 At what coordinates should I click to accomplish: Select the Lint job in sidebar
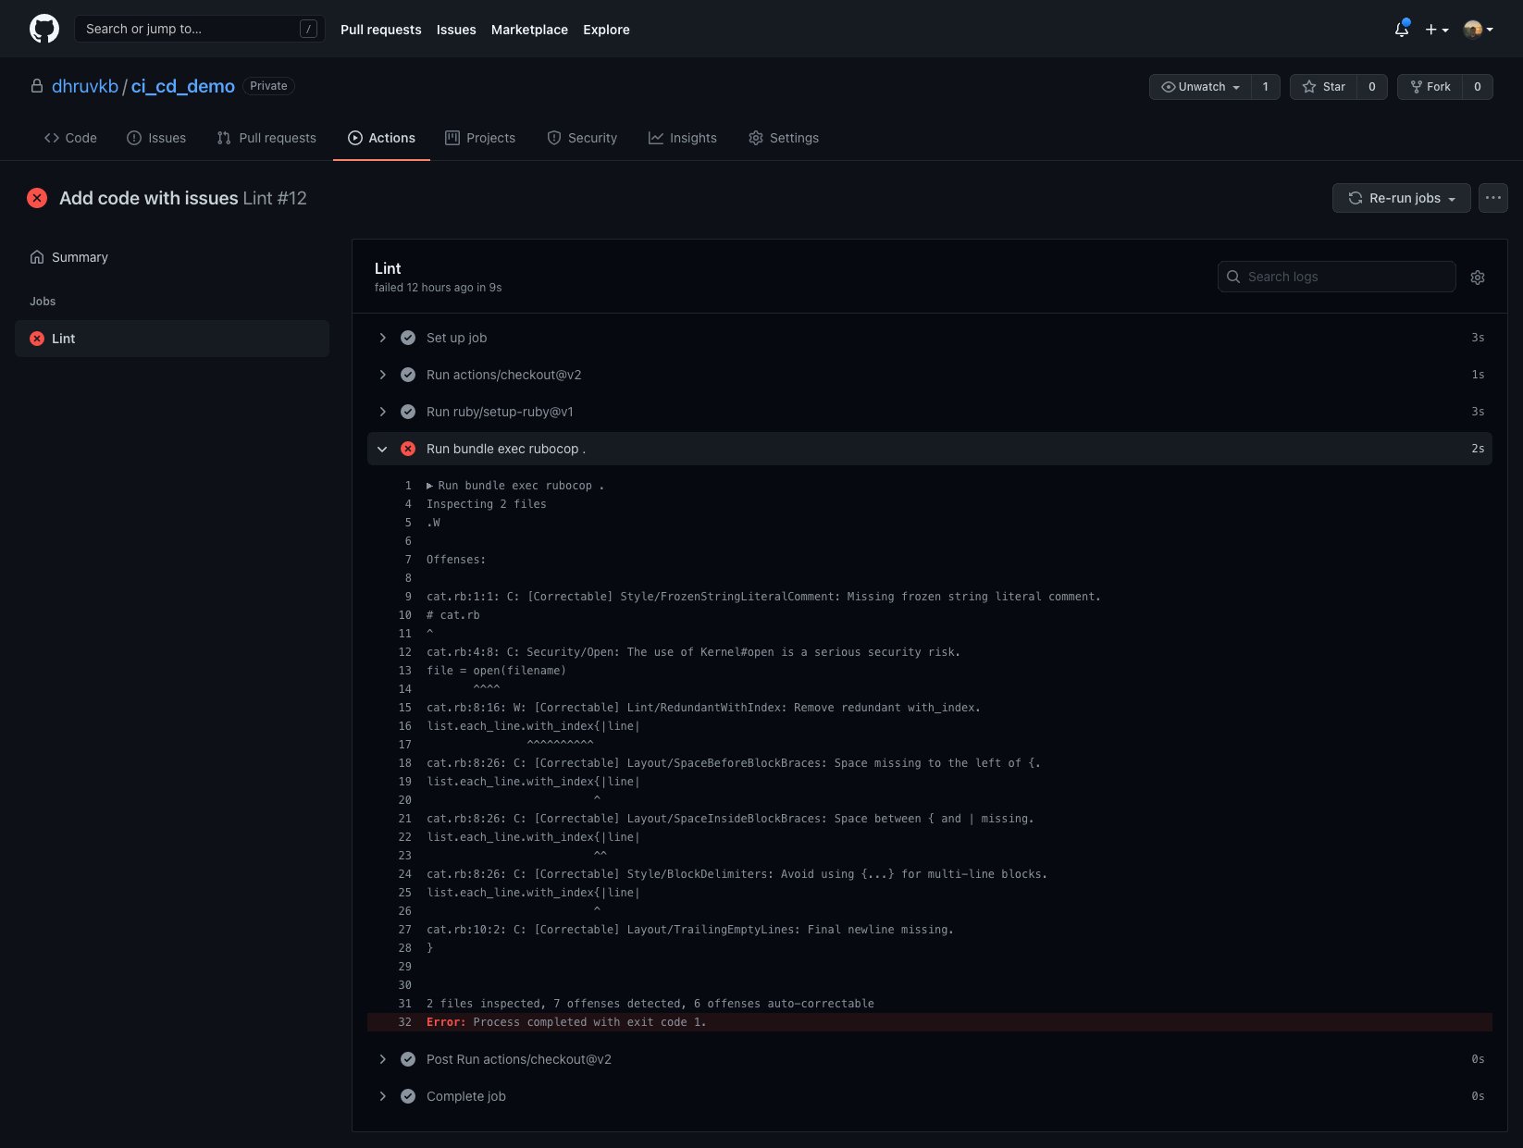[x=172, y=339]
